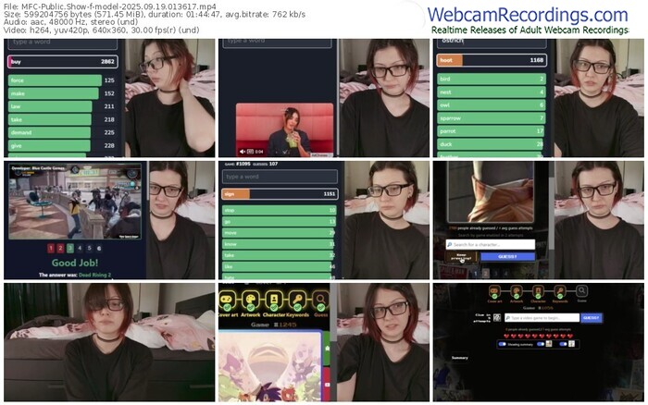648x405 pixels.
Task: Click the 'Good Job!' message
Action: pyautogui.click(x=75, y=263)
